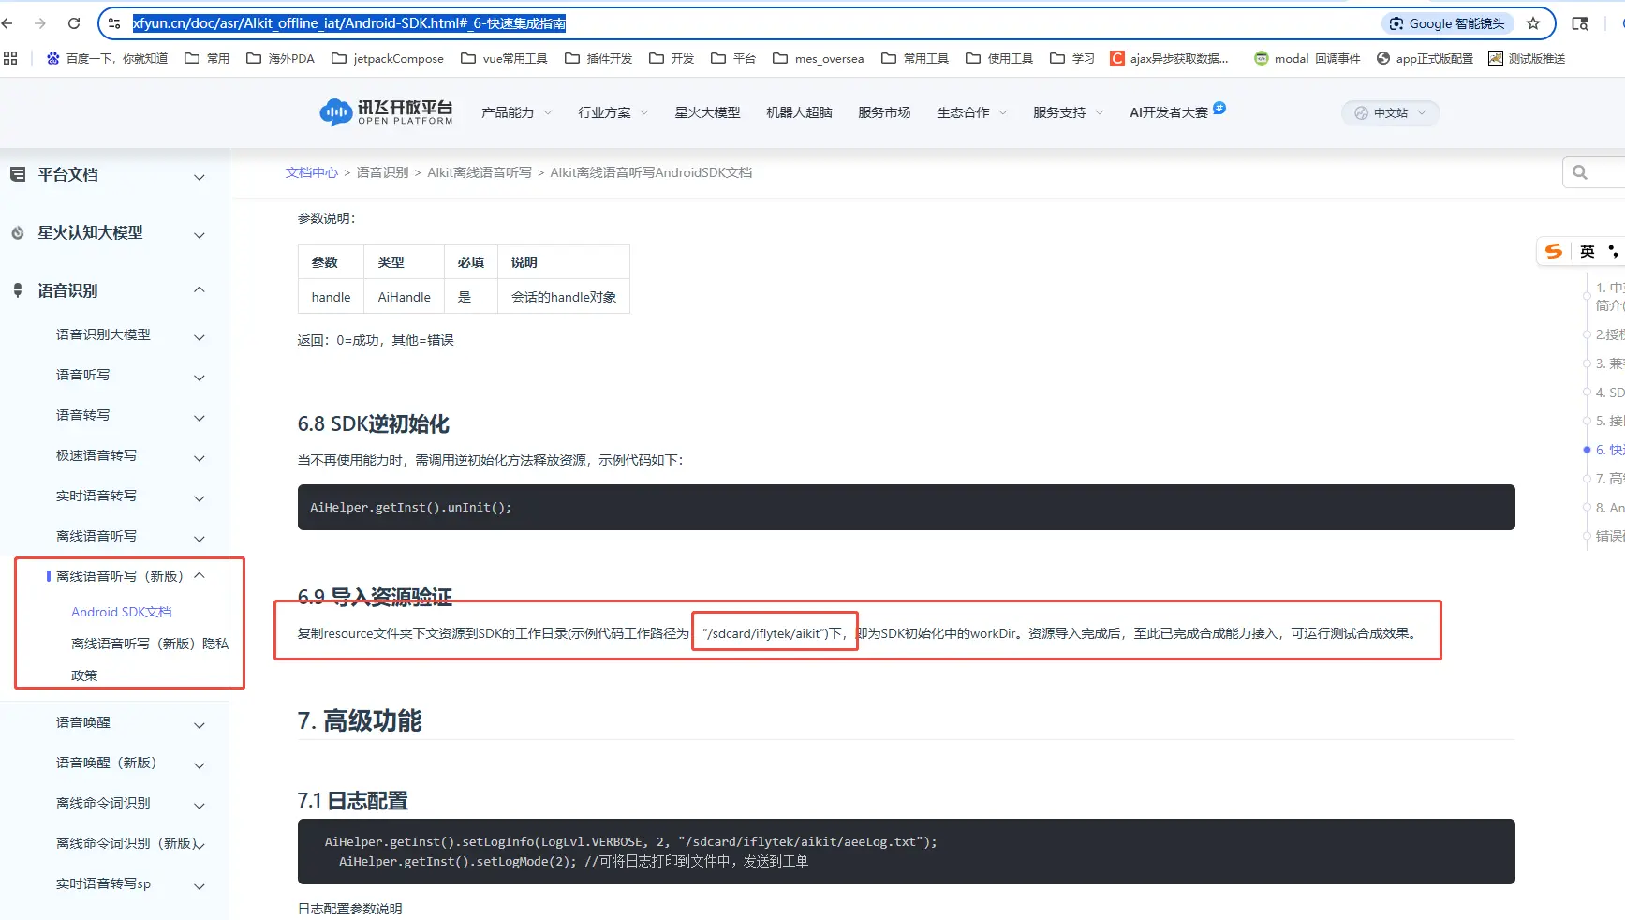The width and height of the screenshot is (1625, 920).
Task: Go to 星火大模型 nav item
Action: 707,112
